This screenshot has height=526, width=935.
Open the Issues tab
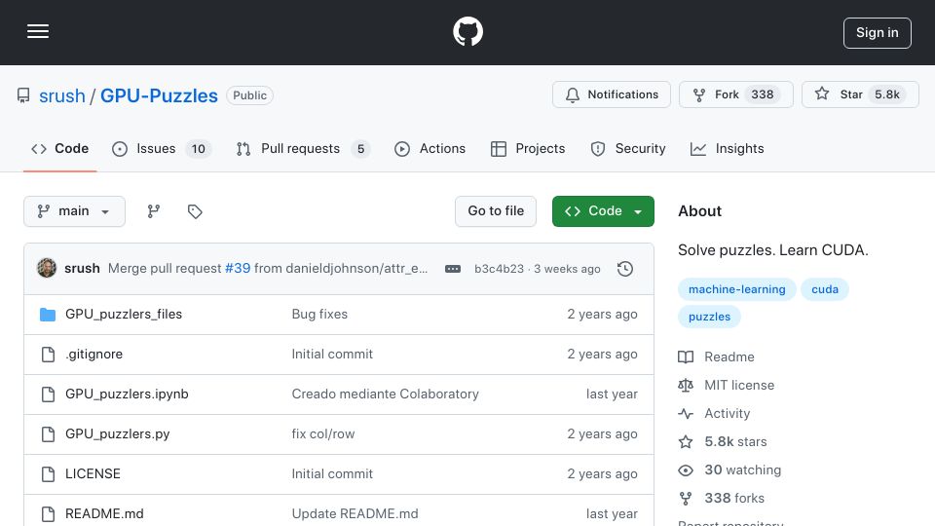[x=161, y=148]
